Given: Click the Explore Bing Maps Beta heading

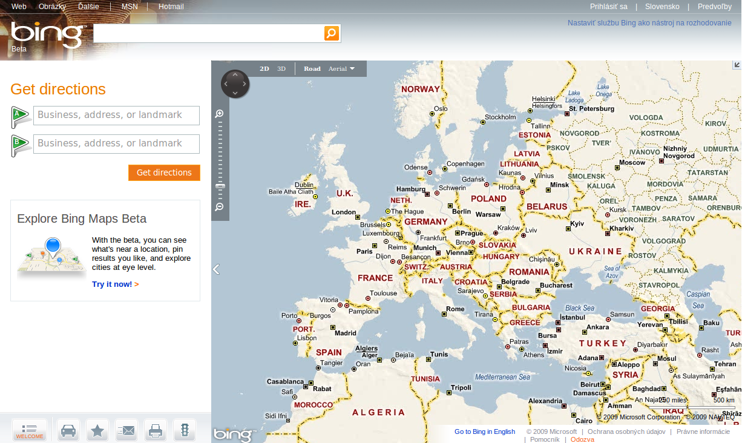Looking at the screenshot, I should (82, 219).
